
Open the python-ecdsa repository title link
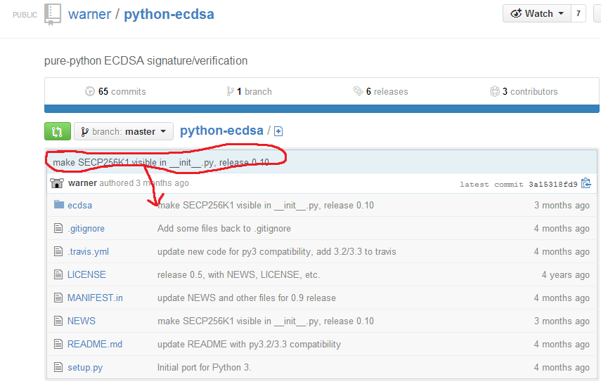tap(169, 14)
